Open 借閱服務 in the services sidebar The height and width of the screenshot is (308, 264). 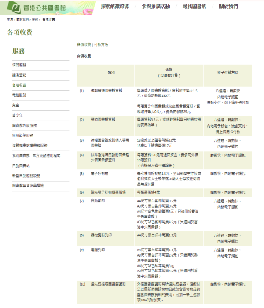(19, 65)
